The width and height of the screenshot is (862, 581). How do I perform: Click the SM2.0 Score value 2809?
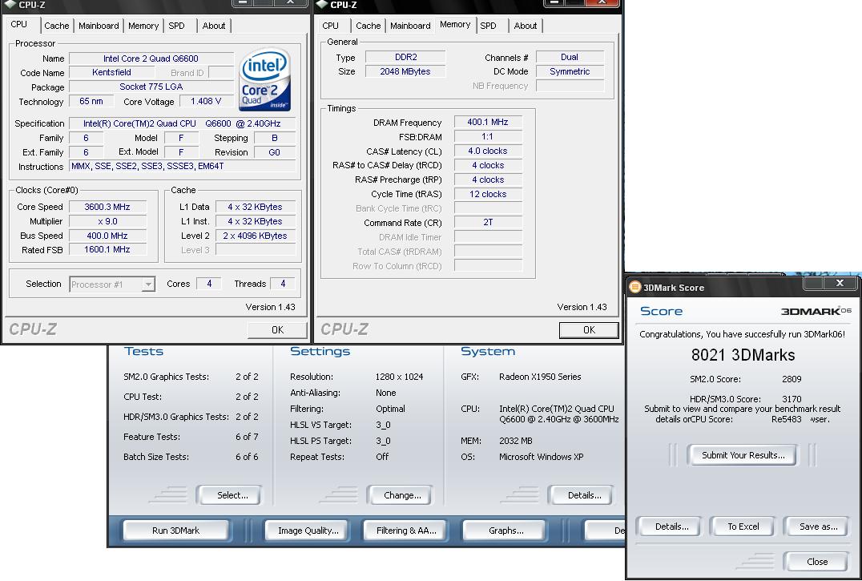click(x=792, y=379)
